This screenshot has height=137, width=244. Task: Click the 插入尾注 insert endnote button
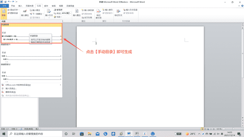(35, 10)
